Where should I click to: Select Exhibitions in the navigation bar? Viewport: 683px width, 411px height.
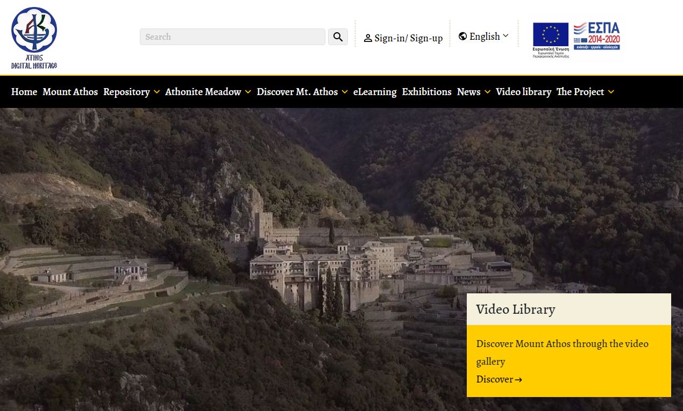pyautogui.click(x=426, y=92)
